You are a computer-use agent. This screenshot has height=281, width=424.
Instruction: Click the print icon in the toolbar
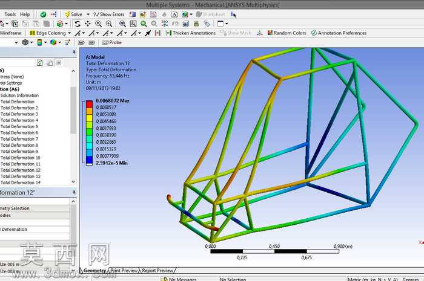pos(196,24)
